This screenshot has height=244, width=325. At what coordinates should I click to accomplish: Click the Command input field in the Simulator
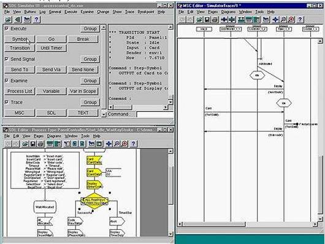(155, 114)
